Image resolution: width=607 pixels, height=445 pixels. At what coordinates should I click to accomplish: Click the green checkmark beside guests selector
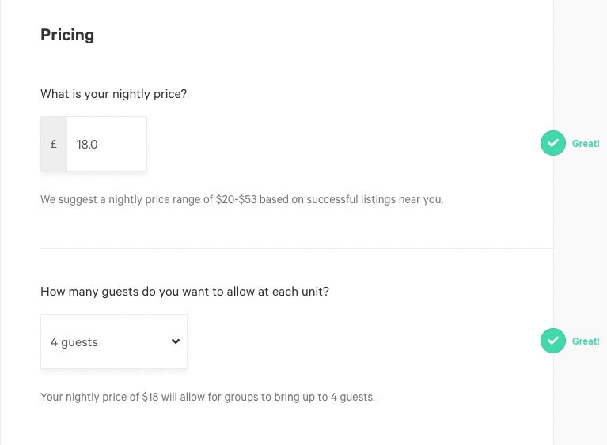pyautogui.click(x=553, y=341)
